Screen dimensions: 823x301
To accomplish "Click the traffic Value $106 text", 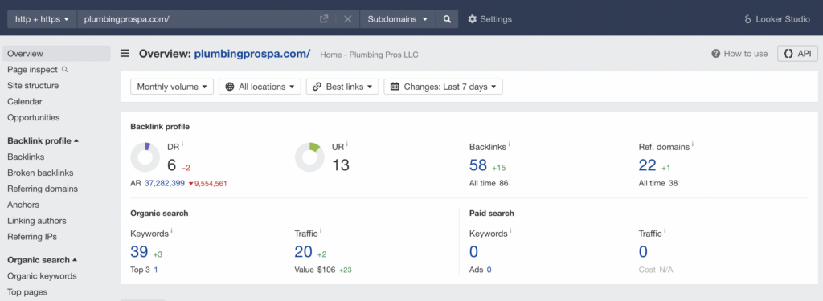I will 315,270.
